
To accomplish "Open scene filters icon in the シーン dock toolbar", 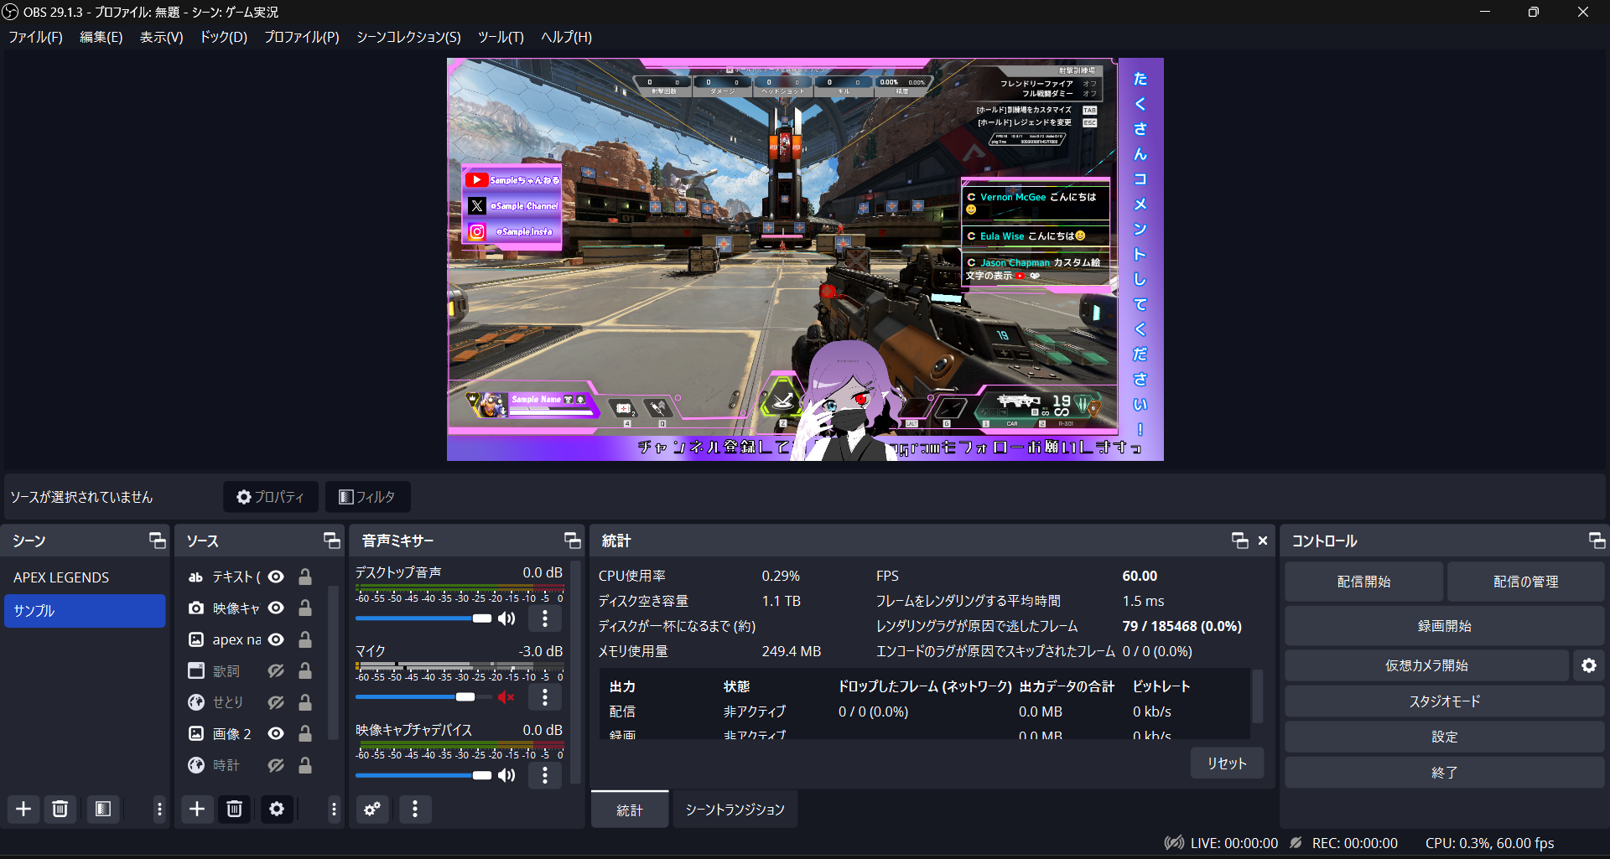I will 103,809.
